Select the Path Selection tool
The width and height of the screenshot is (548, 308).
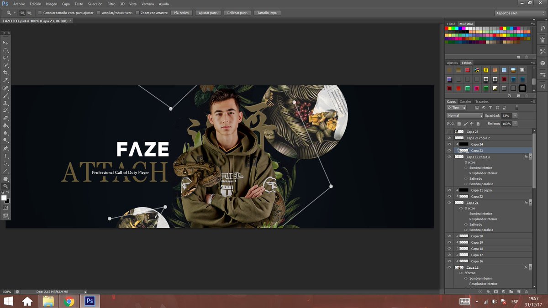(5, 163)
